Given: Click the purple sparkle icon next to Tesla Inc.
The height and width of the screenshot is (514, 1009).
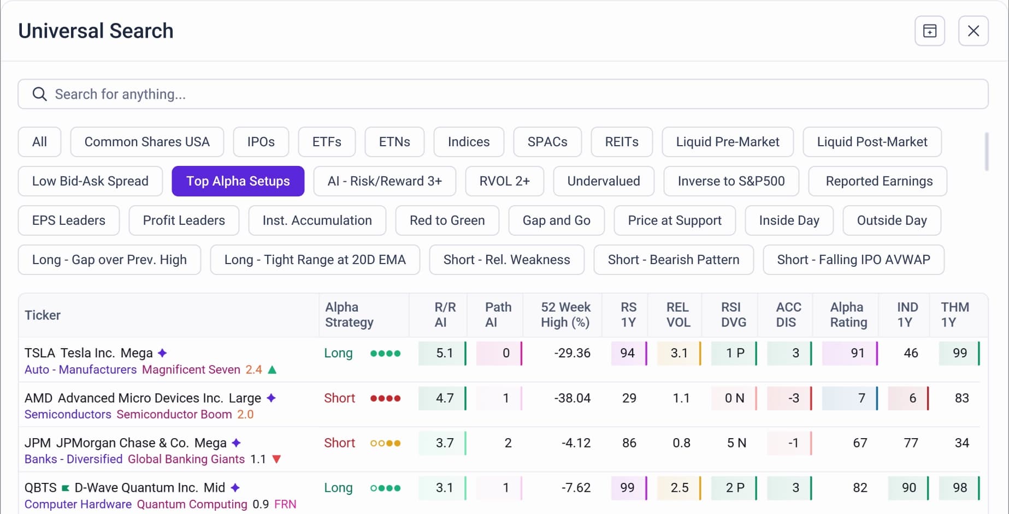Looking at the screenshot, I should point(162,352).
